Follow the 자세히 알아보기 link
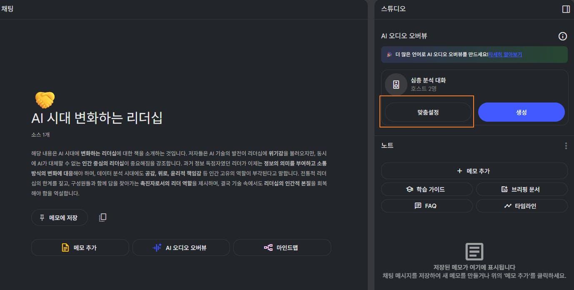The height and width of the screenshot is (290, 574). [x=505, y=55]
